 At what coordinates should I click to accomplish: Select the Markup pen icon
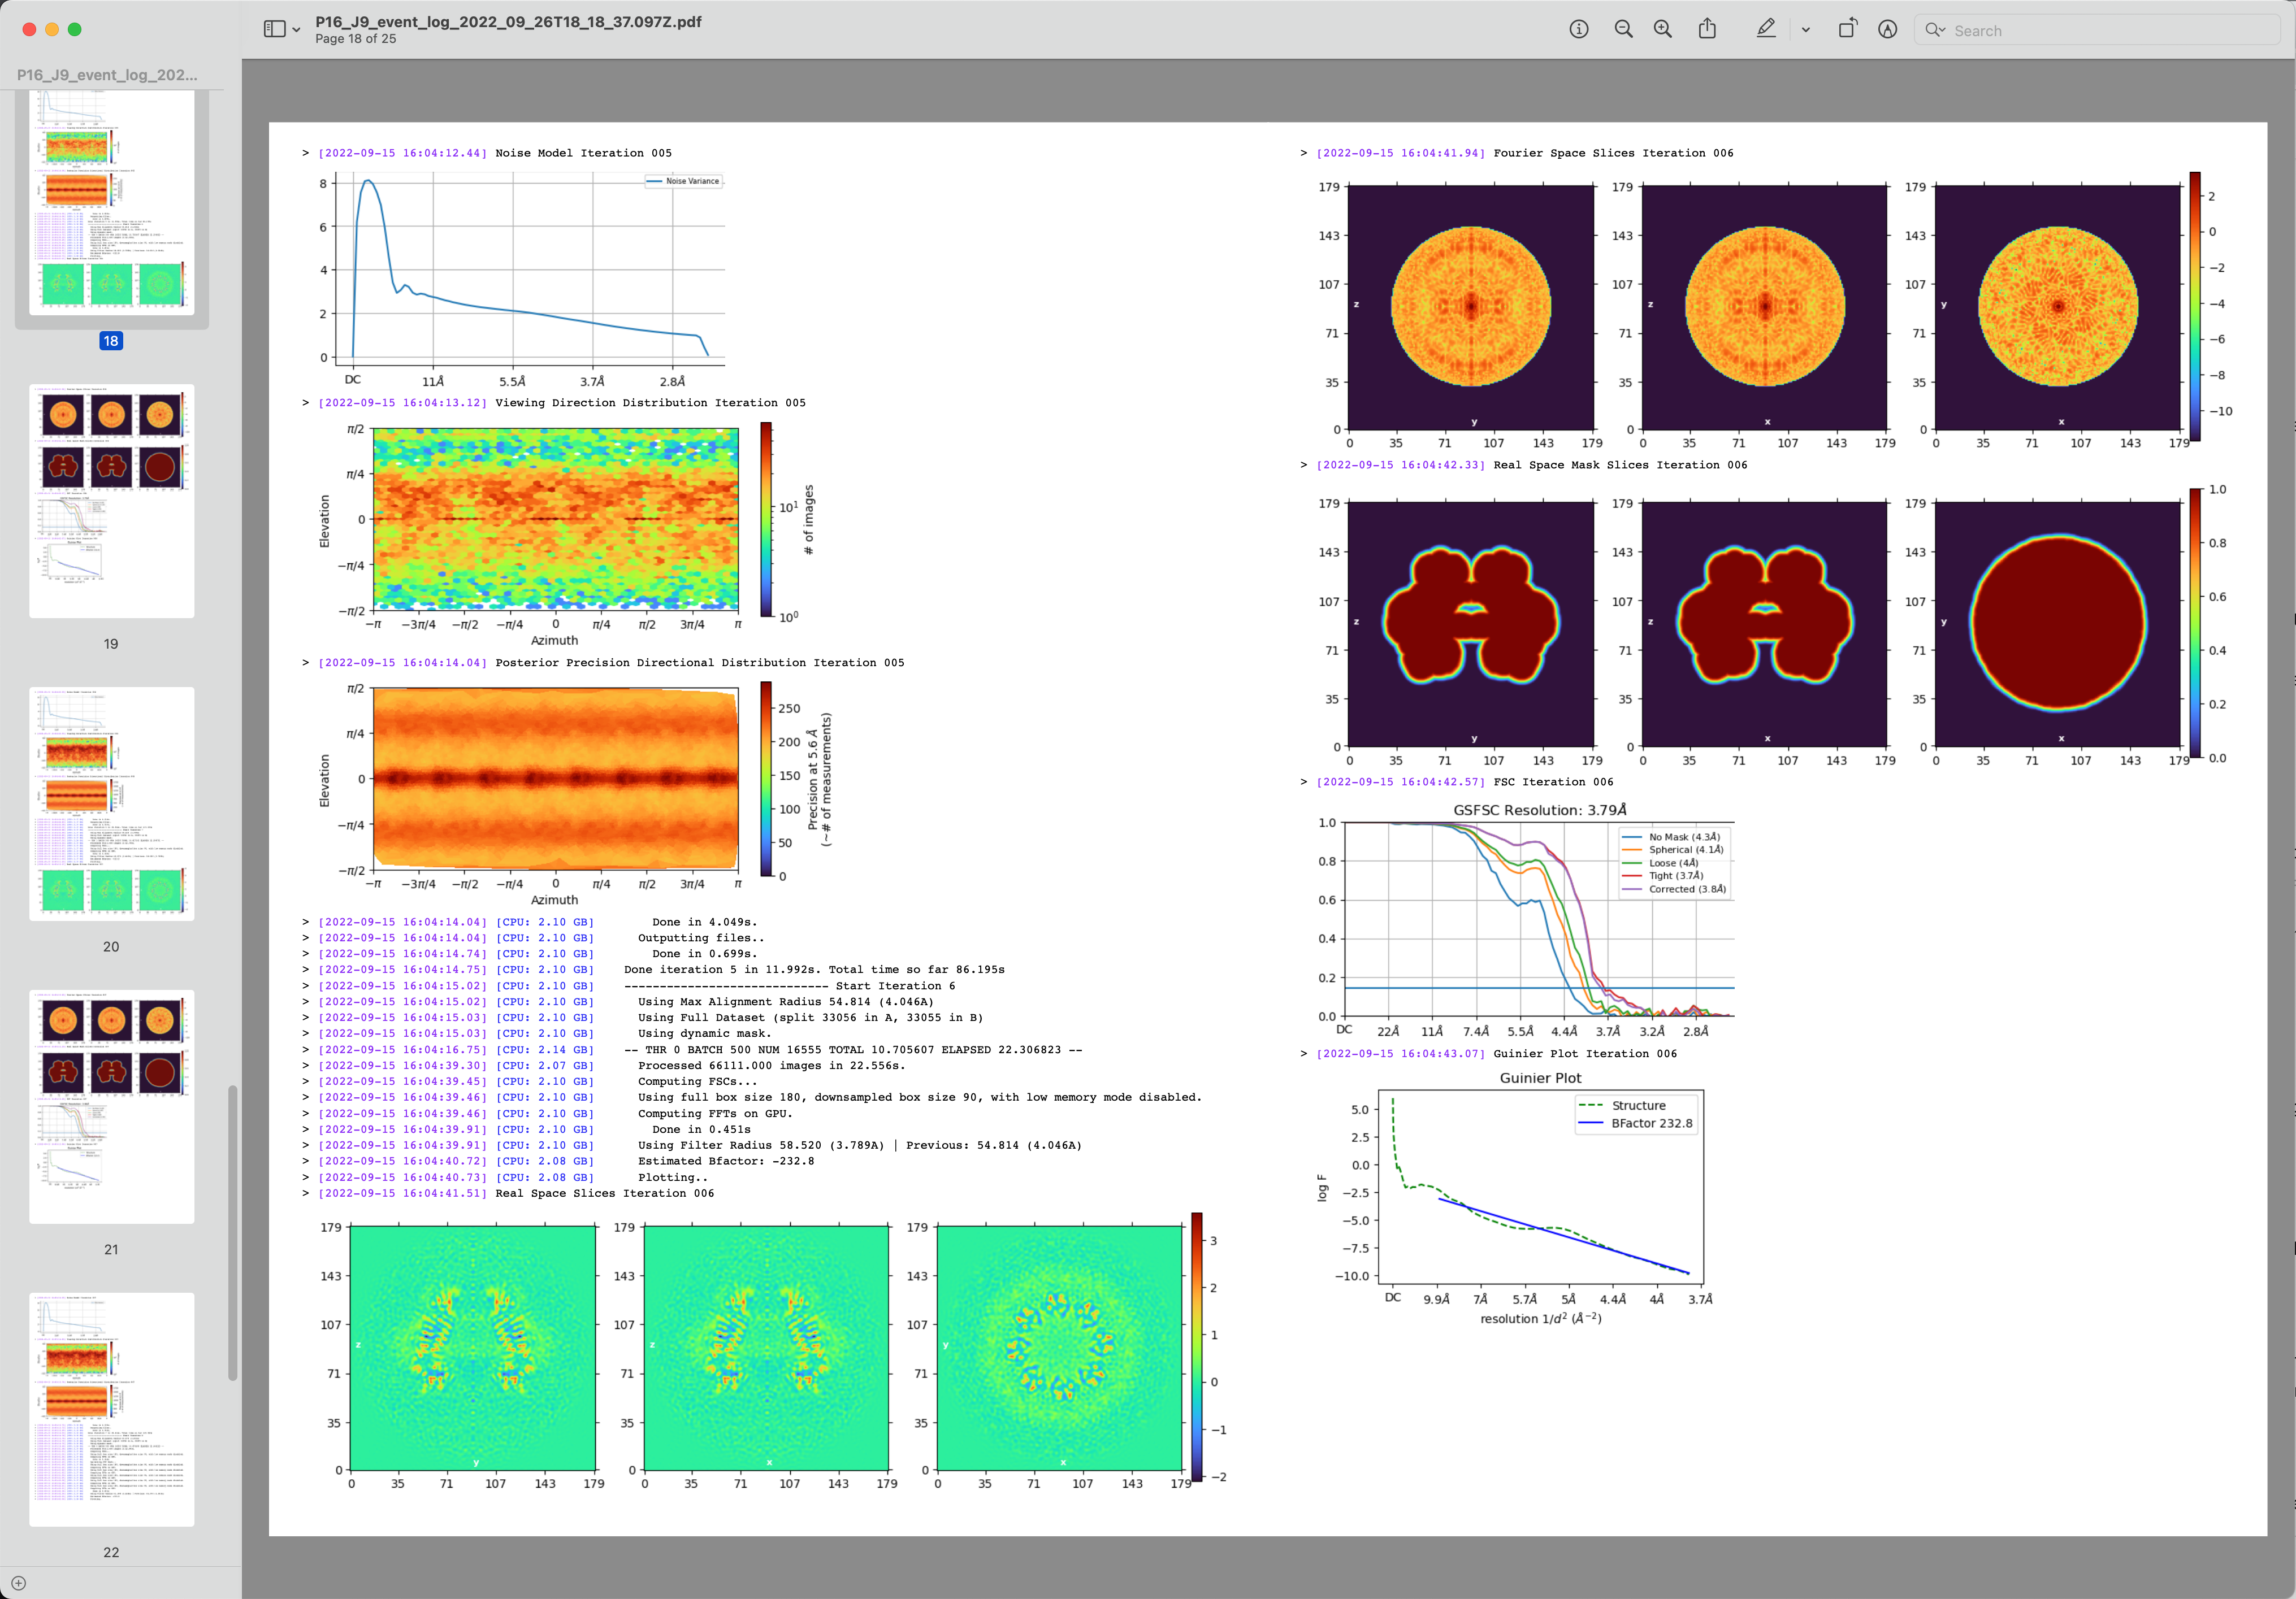click(x=1766, y=30)
